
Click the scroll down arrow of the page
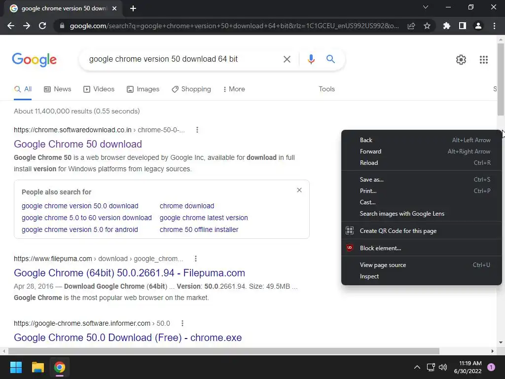click(x=501, y=342)
